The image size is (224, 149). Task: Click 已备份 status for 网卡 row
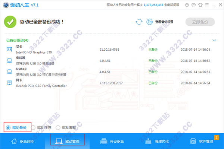(153, 83)
